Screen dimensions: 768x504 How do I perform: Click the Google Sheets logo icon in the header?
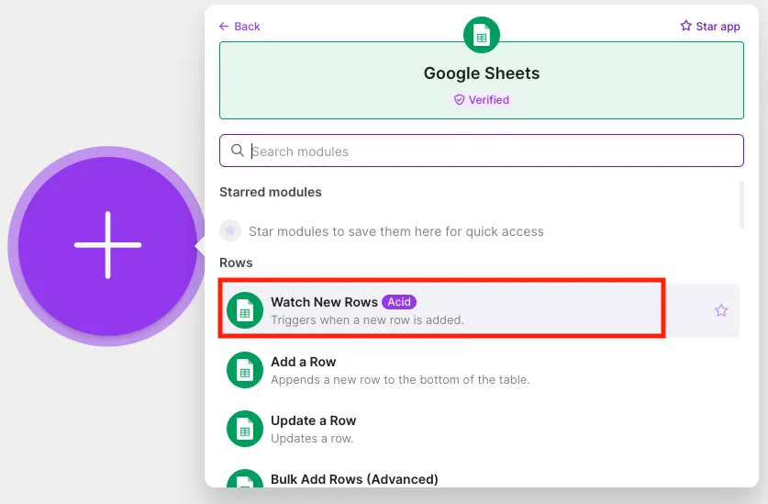point(482,35)
